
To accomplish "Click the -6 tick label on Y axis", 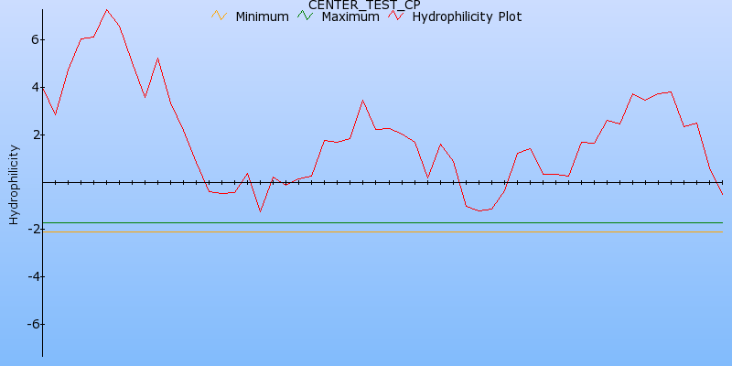I will click(31, 325).
